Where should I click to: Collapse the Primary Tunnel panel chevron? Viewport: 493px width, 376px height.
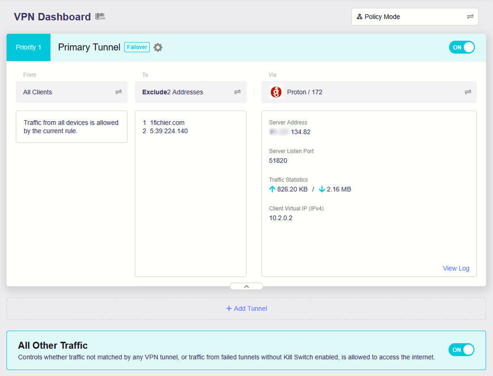pyautogui.click(x=246, y=286)
